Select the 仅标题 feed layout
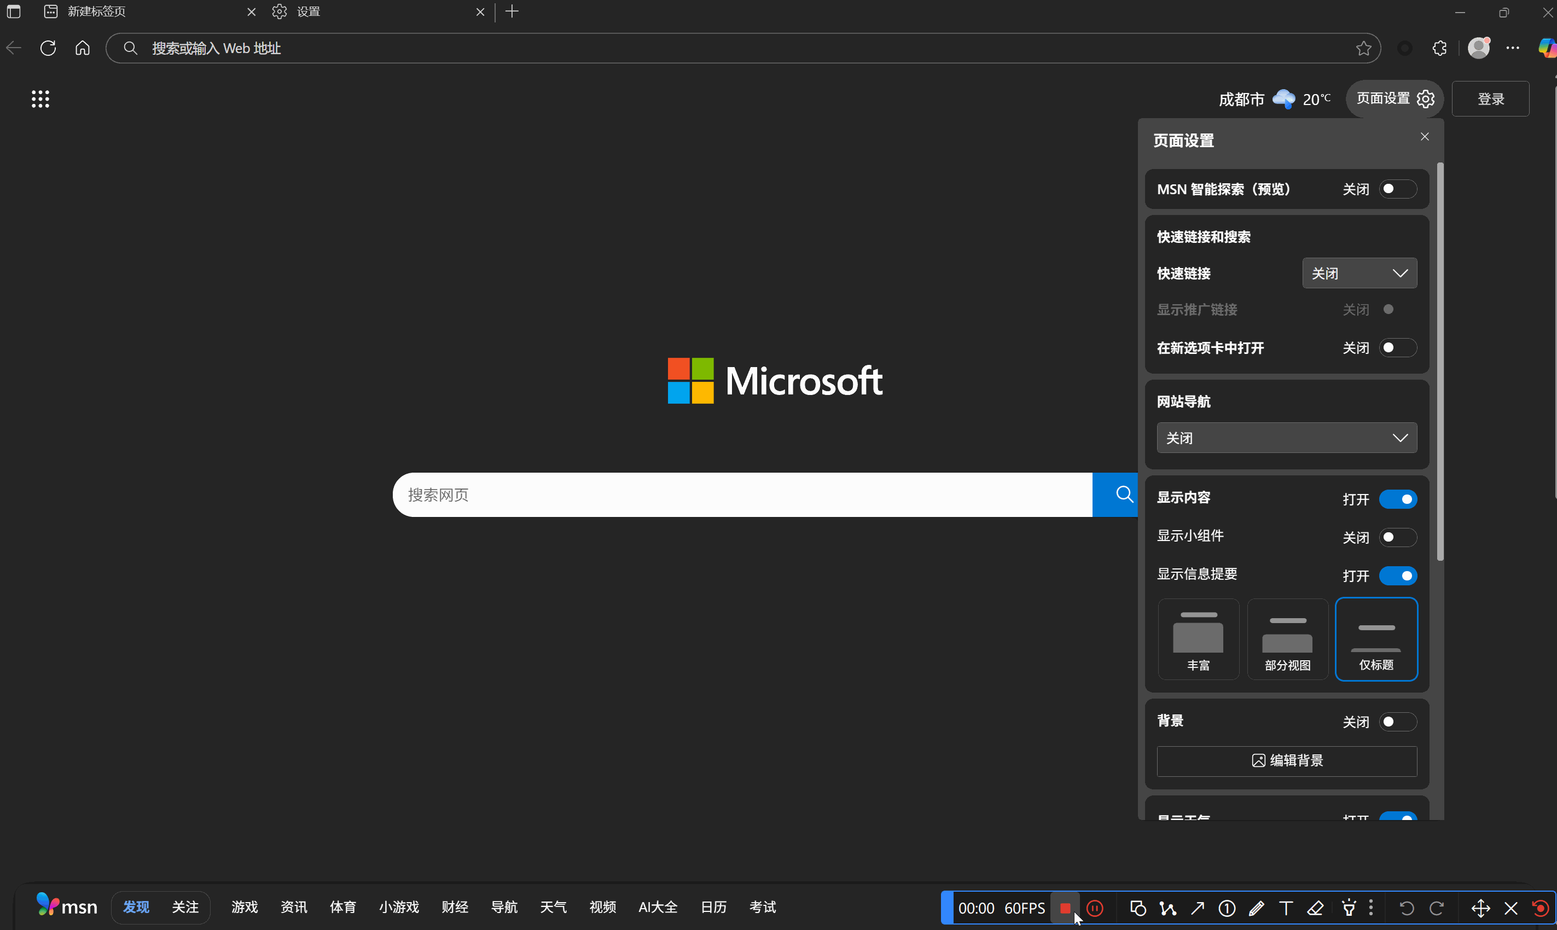The height and width of the screenshot is (930, 1557). (x=1376, y=639)
